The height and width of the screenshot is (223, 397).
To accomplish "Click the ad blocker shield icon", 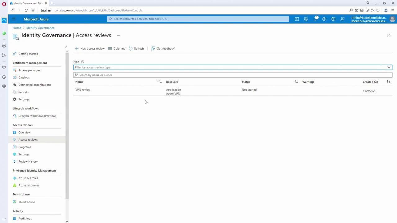I will [x=367, y=10].
